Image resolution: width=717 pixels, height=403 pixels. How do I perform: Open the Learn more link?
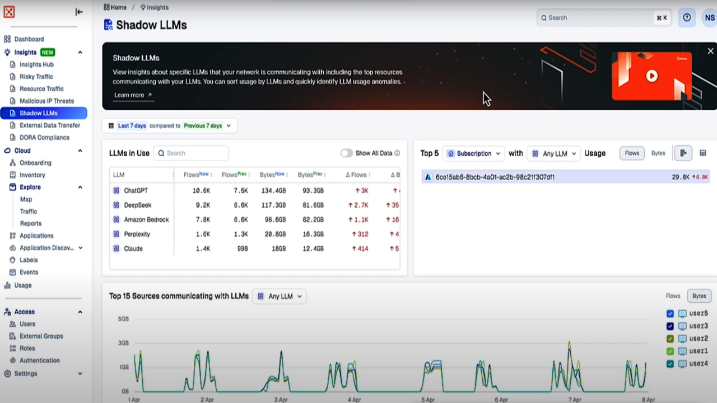click(x=133, y=95)
